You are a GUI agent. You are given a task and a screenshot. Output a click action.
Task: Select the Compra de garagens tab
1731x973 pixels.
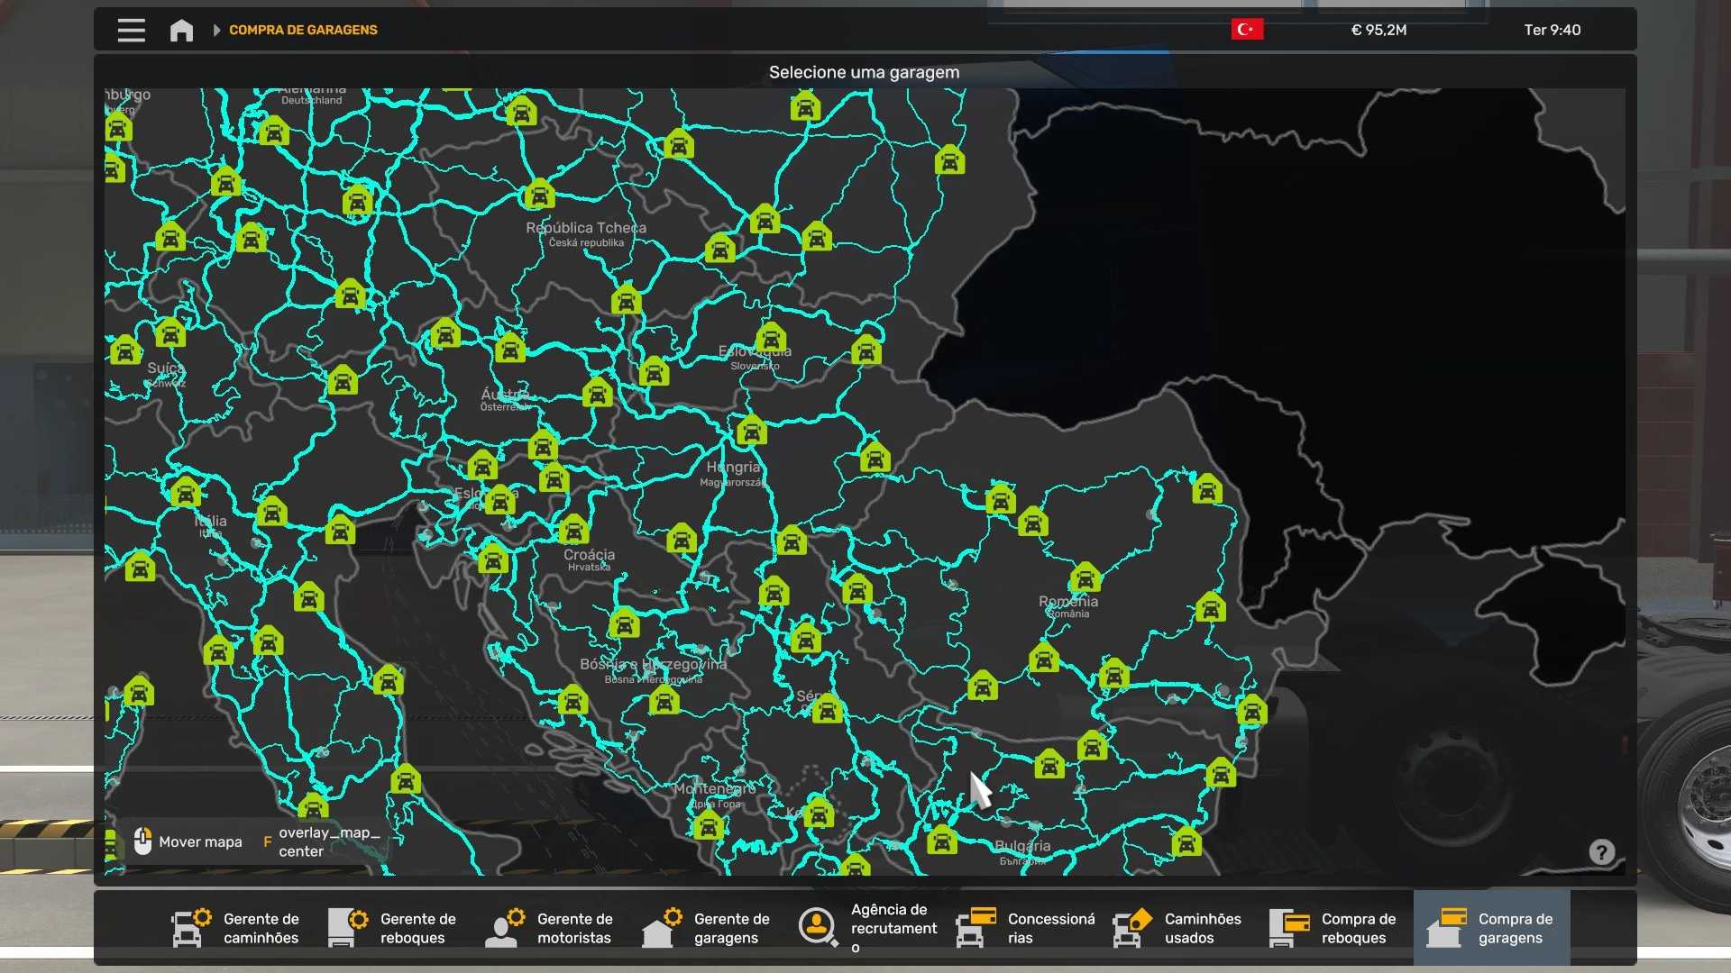[x=1492, y=928]
